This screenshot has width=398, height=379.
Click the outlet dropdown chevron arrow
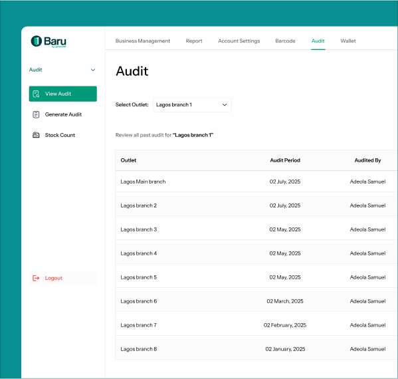225,104
